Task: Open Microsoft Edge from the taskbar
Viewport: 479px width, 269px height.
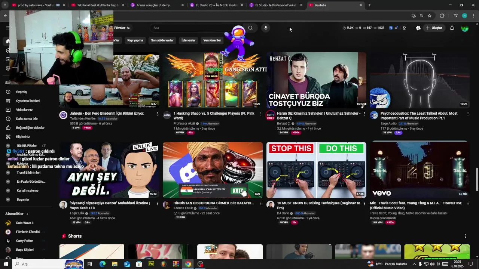Action: (x=102, y=264)
